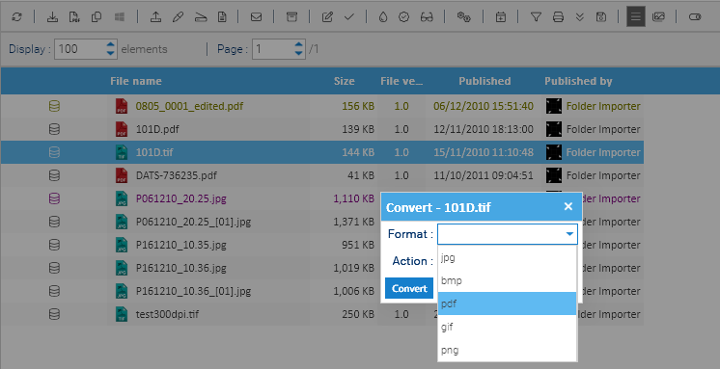This screenshot has width=720, height=369.
Task: Choose png from the format list
Action: tap(507, 350)
